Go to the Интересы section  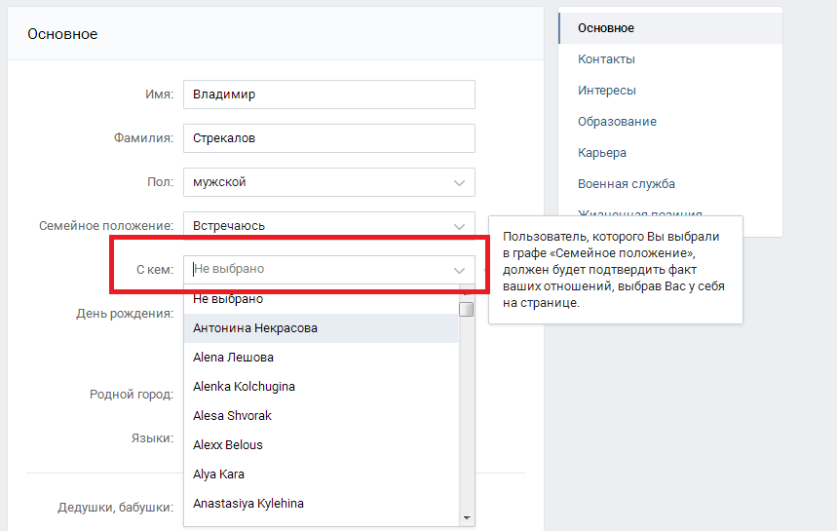tap(606, 91)
